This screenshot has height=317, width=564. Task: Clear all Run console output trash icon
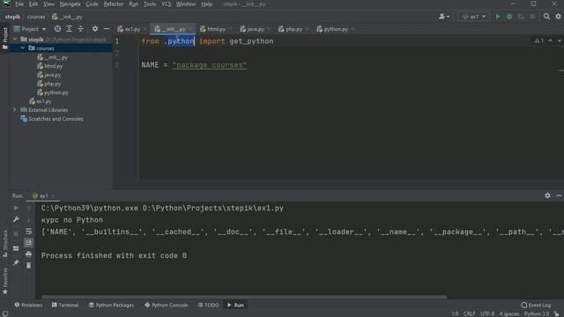[x=29, y=265]
